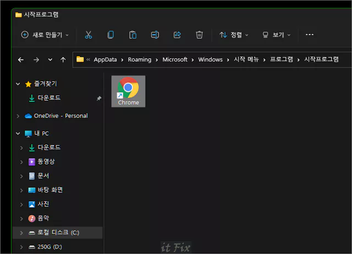Open the 정렬 sort dropdown
Viewport: 352px width, 254px height.
coord(234,35)
